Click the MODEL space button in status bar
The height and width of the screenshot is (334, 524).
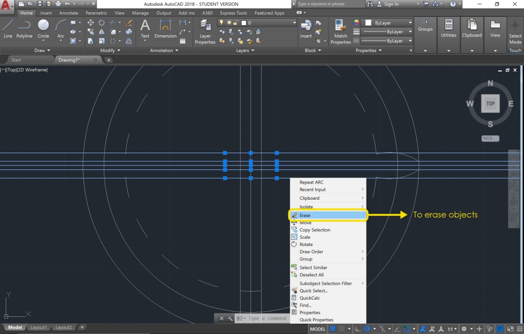point(318,329)
